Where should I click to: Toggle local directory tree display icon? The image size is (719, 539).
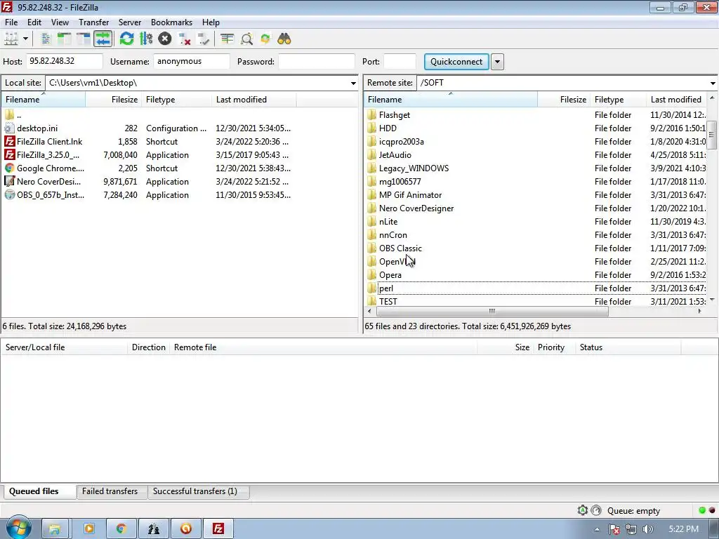(64, 39)
